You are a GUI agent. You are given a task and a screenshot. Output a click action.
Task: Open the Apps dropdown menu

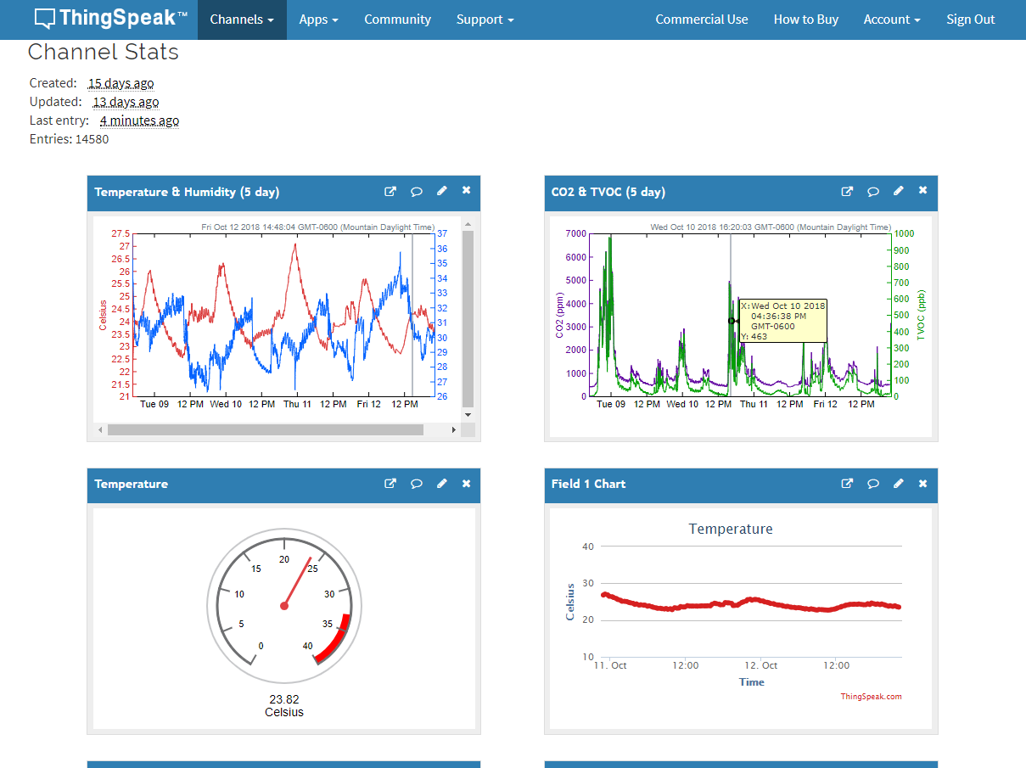coord(318,20)
